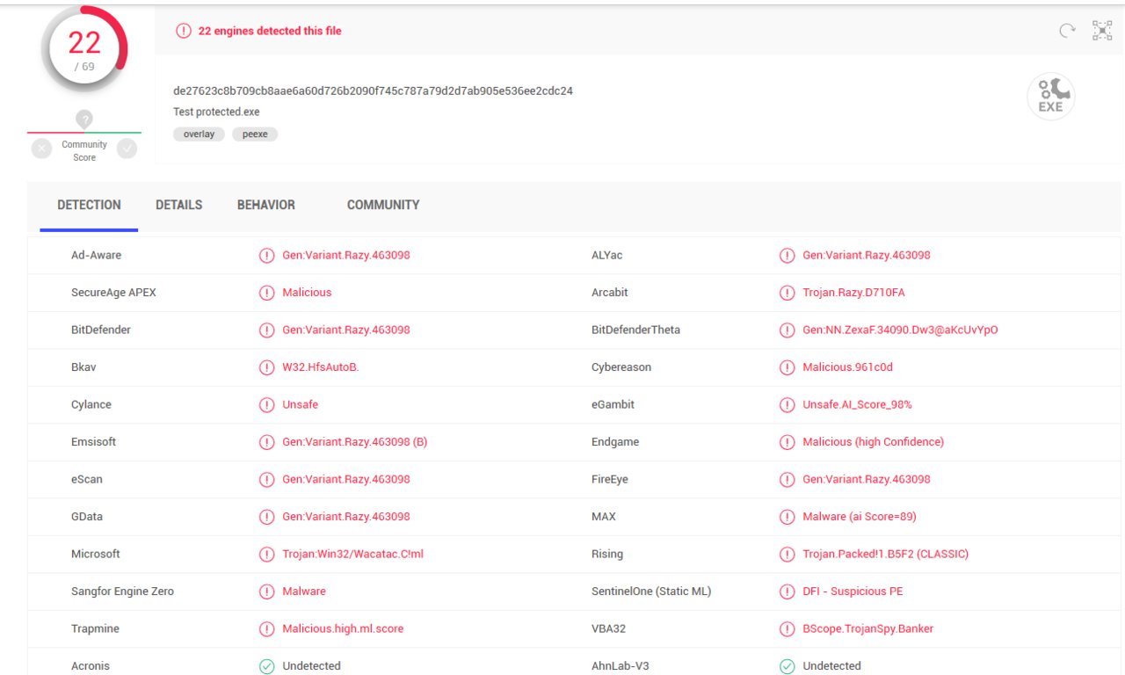Screen dimensions: 1125x675
Task: Click Arcabit result Trojan.Razy.D710FA
Action: coord(853,293)
